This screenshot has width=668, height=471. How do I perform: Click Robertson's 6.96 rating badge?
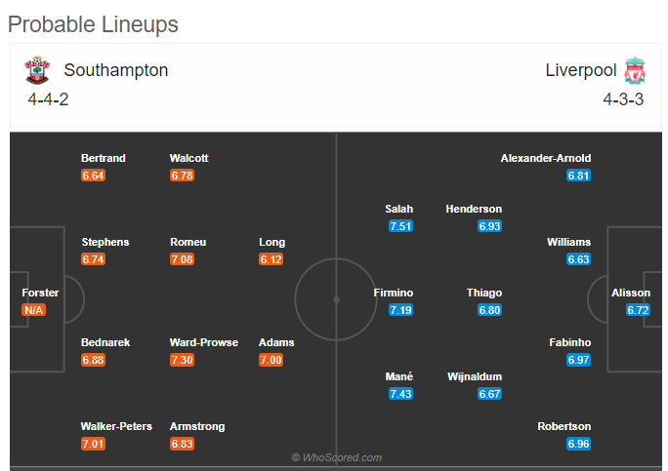tap(578, 444)
